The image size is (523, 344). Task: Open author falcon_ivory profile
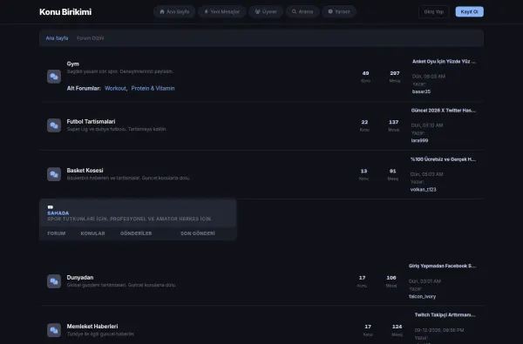click(422, 297)
